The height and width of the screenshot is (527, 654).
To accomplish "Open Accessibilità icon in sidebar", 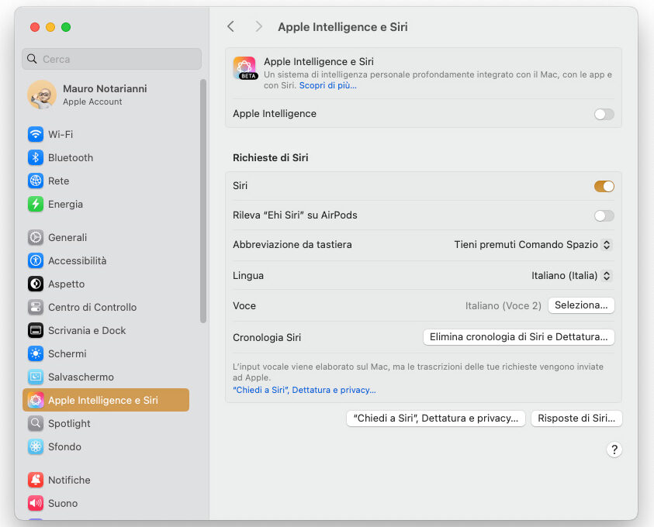I will pos(36,260).
